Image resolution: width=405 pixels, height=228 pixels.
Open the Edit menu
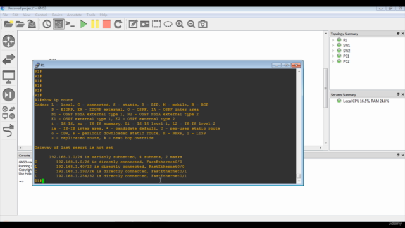(15, 15)
